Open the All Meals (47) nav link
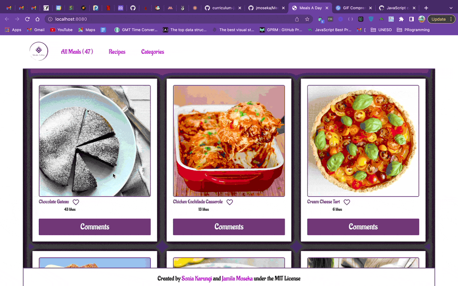458x286 pixels. [x=77, y=51]
